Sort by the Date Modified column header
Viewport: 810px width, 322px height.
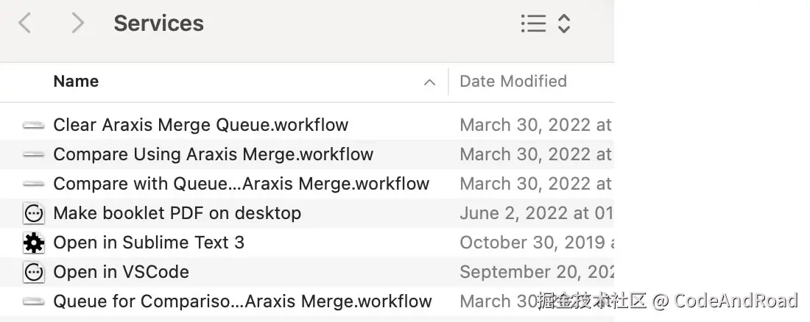coord(513,82)
